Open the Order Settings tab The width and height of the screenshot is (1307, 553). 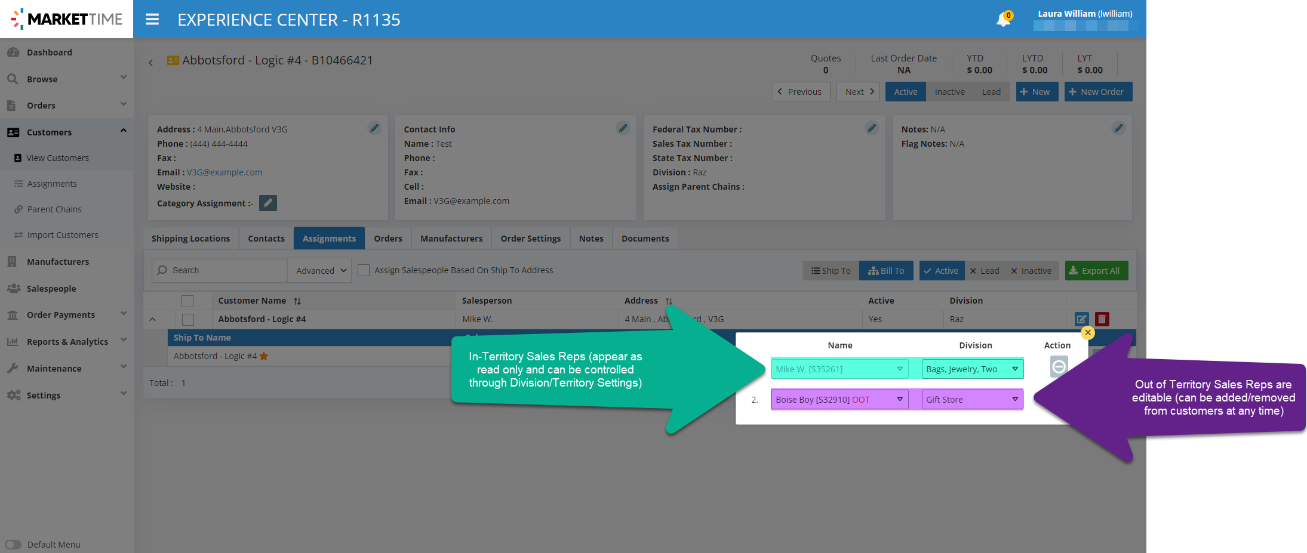pyautogui.click(x=530, y=239)
